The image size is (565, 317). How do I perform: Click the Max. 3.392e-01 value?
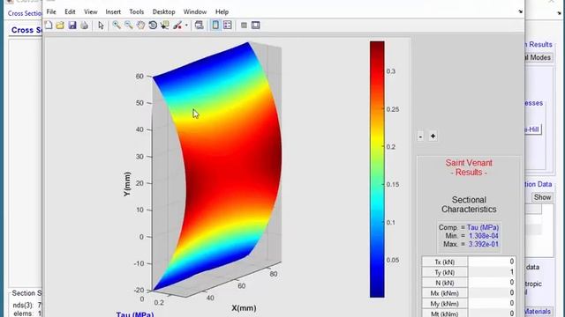point(484,244)
